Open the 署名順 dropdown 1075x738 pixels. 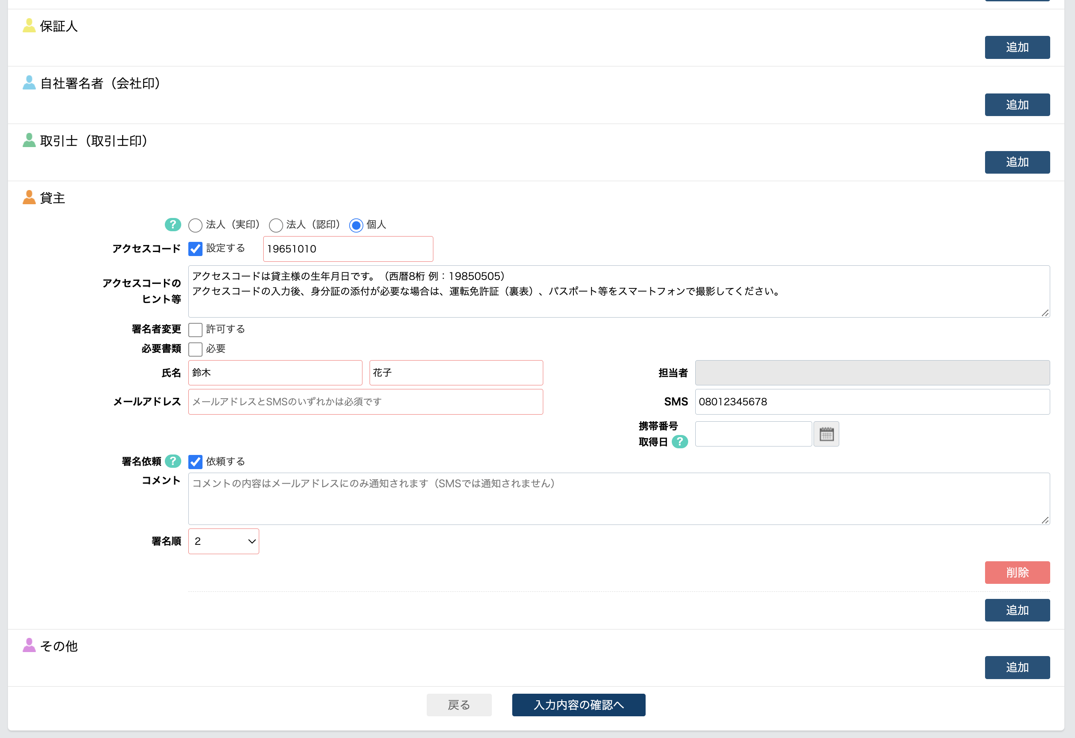coord(223,541)
